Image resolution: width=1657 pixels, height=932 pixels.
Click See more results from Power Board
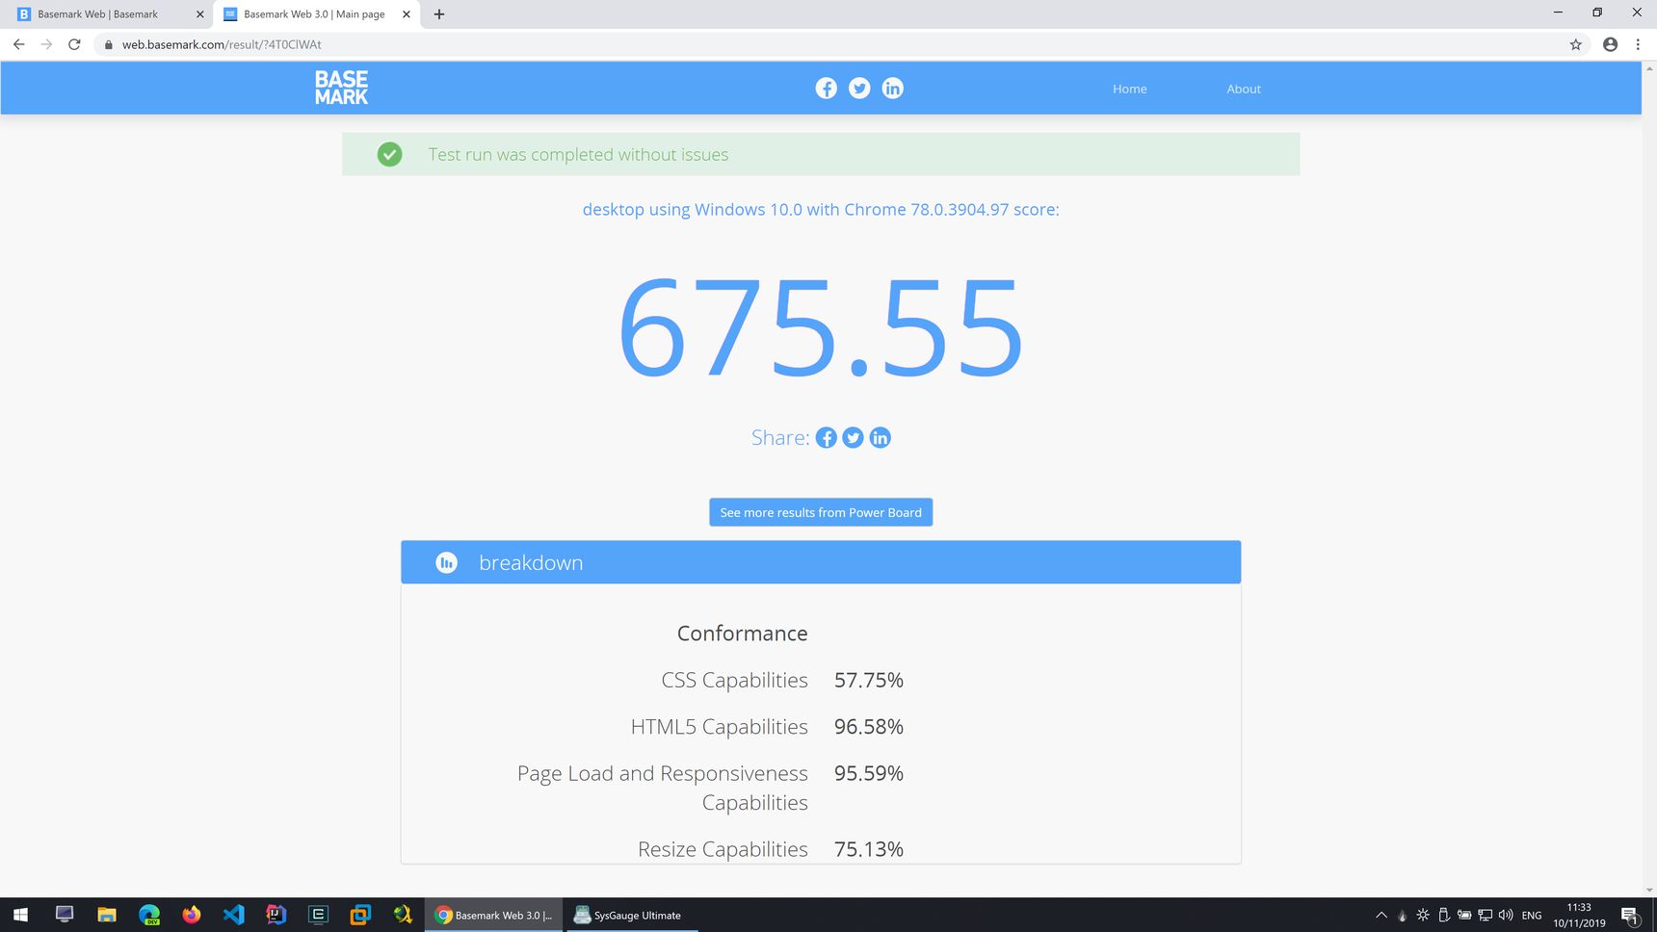click(821, 512)
